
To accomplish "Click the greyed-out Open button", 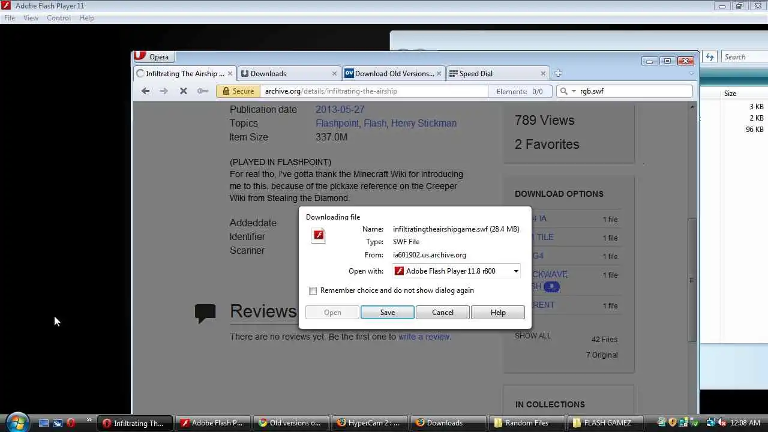I will pyautogui.click(x=332, y=313).
